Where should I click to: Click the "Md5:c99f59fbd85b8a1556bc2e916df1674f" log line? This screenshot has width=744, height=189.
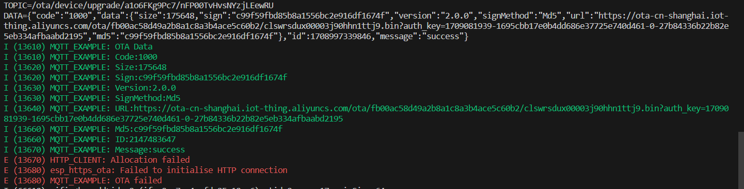143,129
